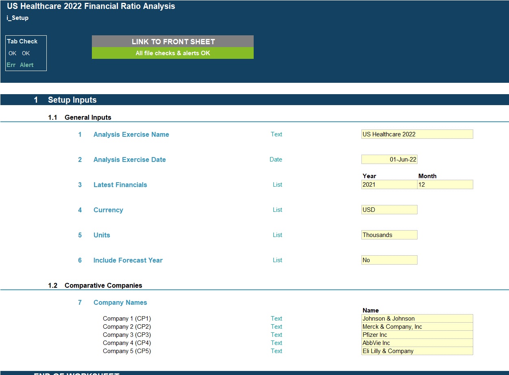509x375 pixels.
Task: Click the Text type label beside Analysis Exercise Name
Action: pos(276,134)
